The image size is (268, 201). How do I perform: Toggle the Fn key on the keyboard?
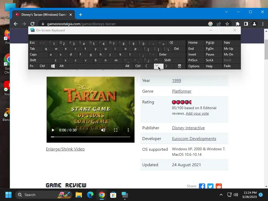[x=33, y=66]
